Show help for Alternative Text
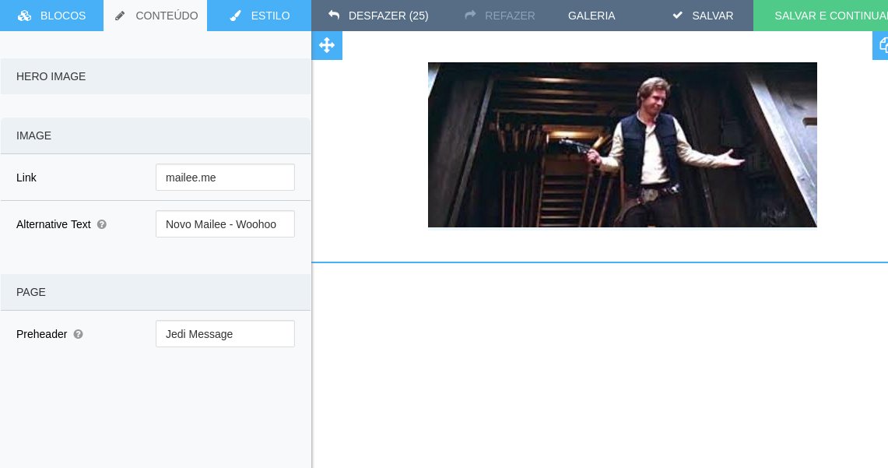Viewport: 888px width, 468px height. [102, 224]
